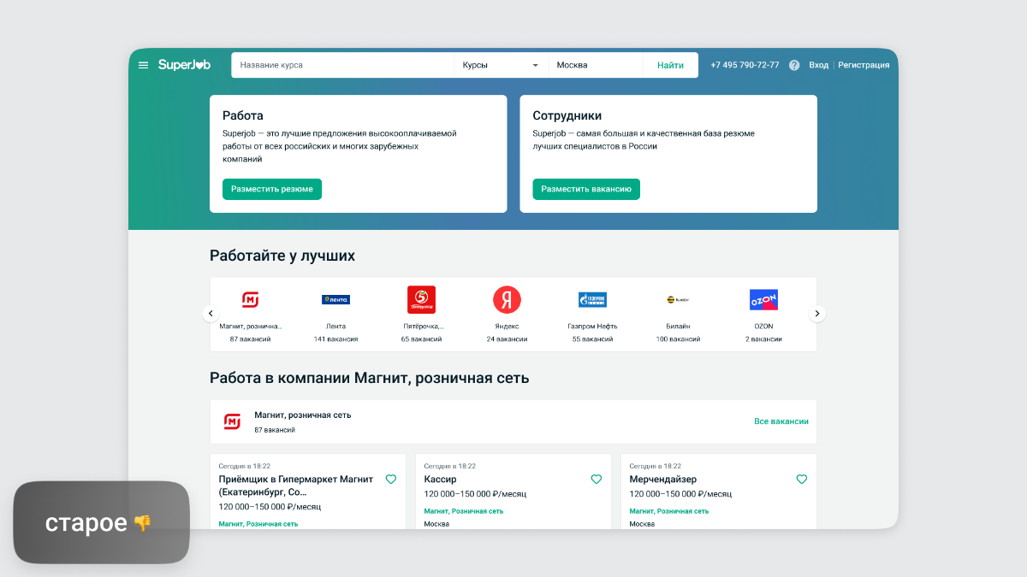Choose the Билайн logo in the carousel
Viewport: 1027px width, 577px height.
(x=677, y=299)
